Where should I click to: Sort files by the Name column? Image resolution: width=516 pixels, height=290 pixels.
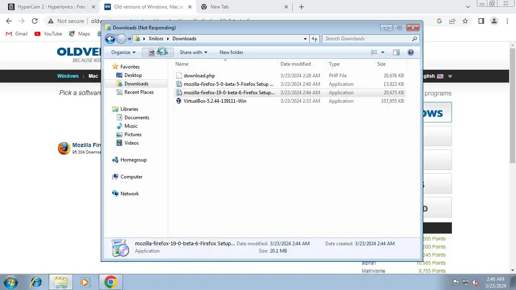[x=226, y=64]
